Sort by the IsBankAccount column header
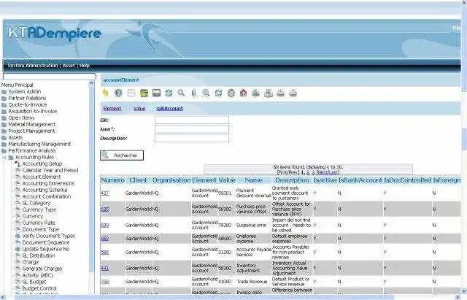The height and width of the screenshot is (300, 467). (x=360, y=180)
